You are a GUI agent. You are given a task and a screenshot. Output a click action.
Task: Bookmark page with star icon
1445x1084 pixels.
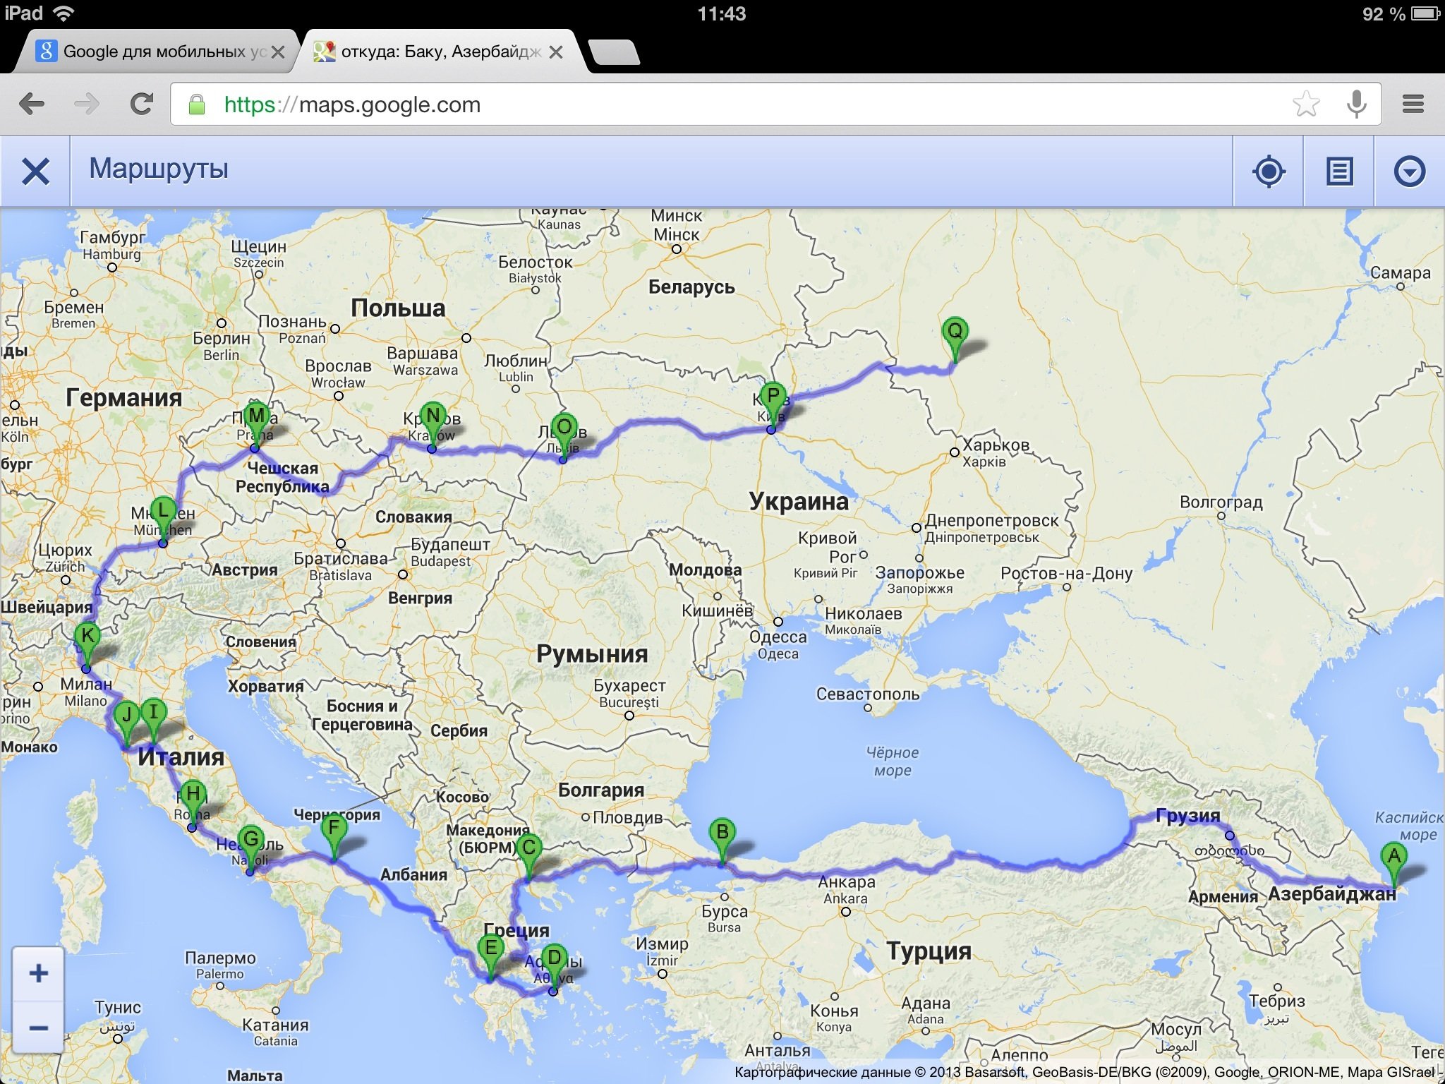click(1306, 104)
